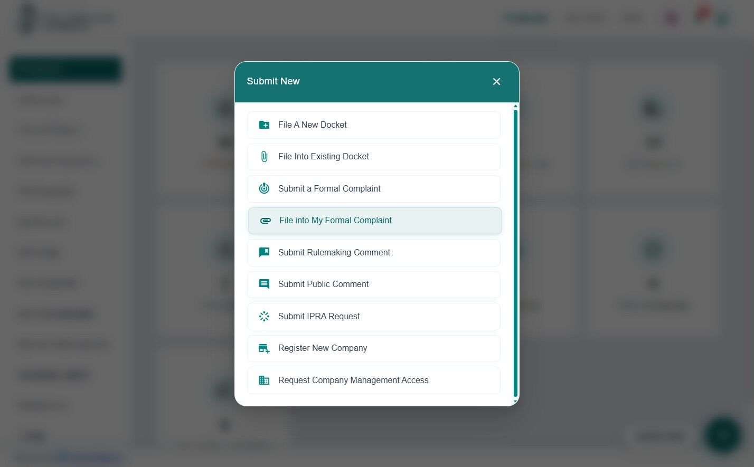Close the Submit New dialog

[x=496, y=81]
